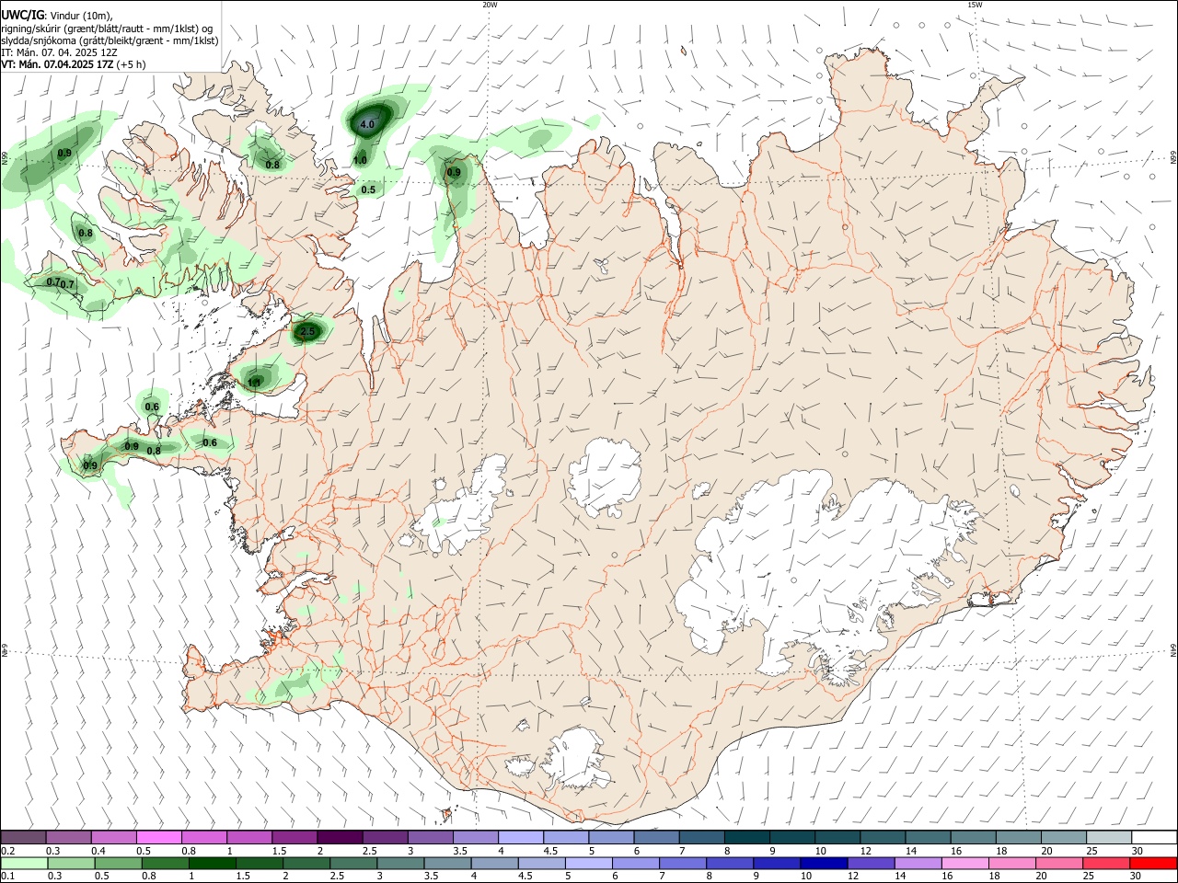
Task: Click the dark teal swatch labeled 8 in upper row
Action: click(747, 837)
